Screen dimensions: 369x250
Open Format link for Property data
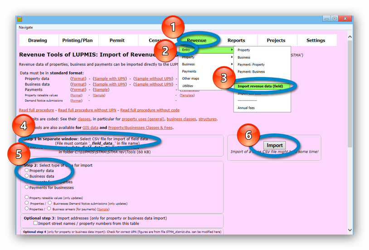coord(78,78)
